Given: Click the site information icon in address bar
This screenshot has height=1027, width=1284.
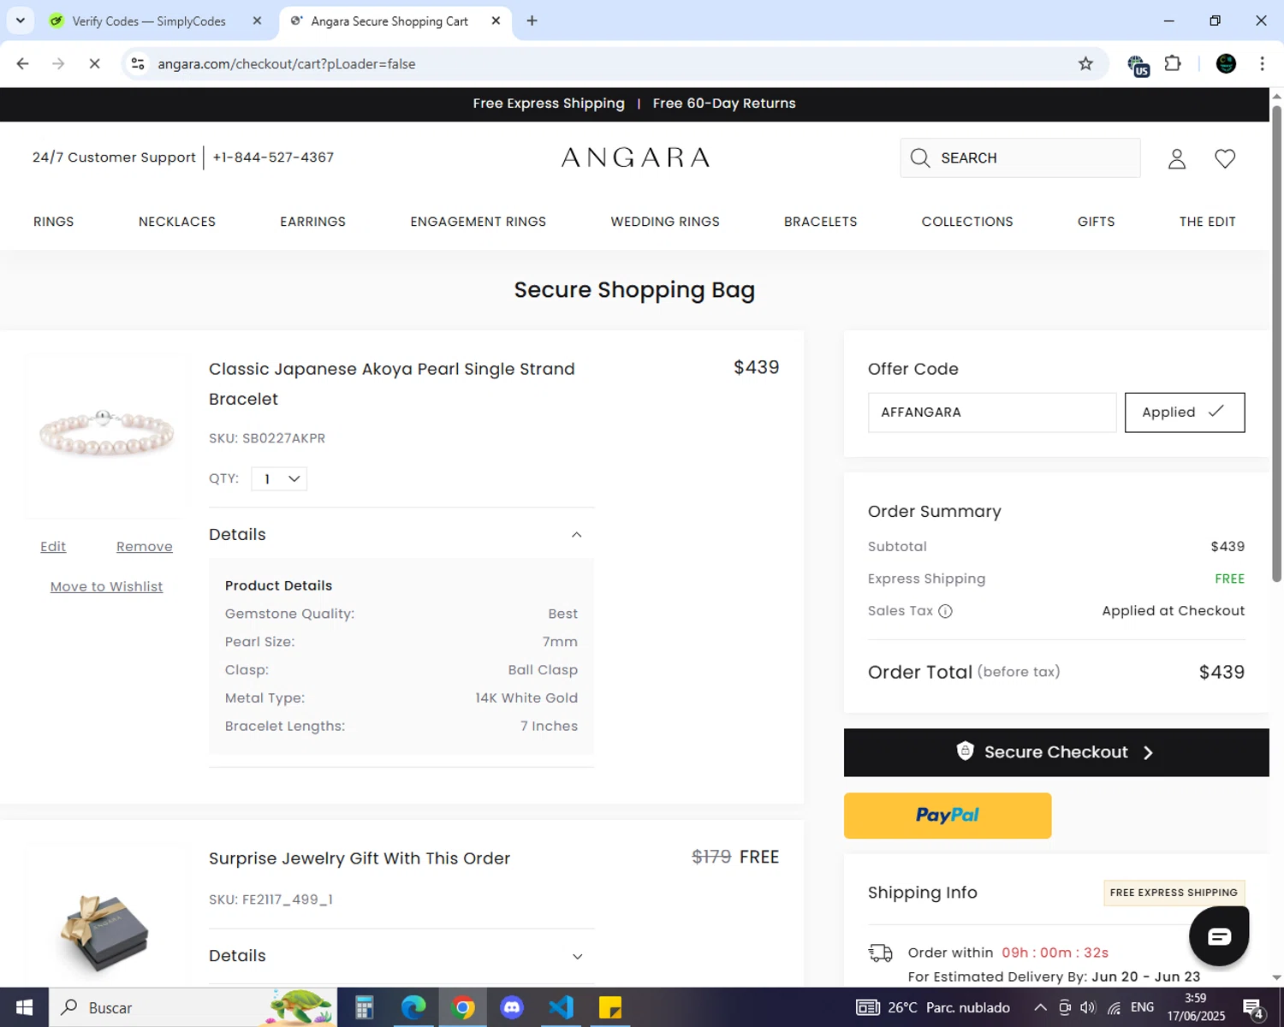Looking at the screenshot, I should (138, 63).
